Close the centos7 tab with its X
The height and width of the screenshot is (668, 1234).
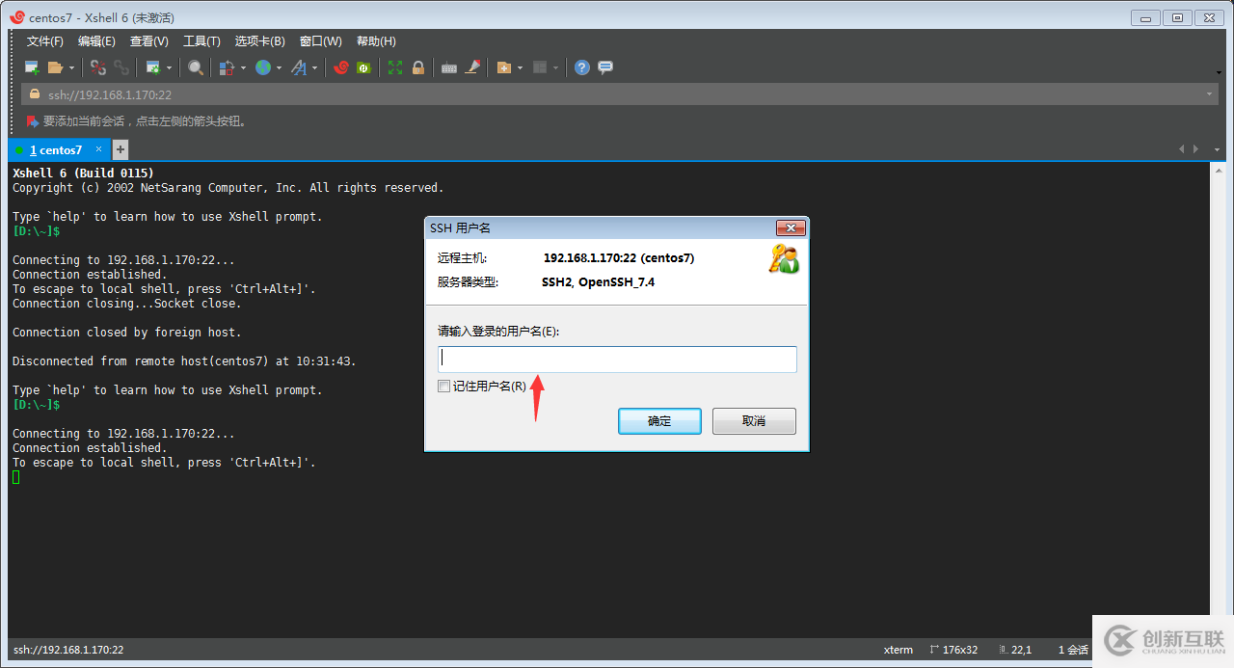[x=98, y=149]
